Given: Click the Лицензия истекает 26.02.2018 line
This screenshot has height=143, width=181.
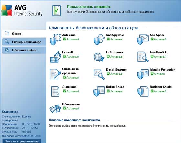Looking at the screenshot, I should (21, 136).
